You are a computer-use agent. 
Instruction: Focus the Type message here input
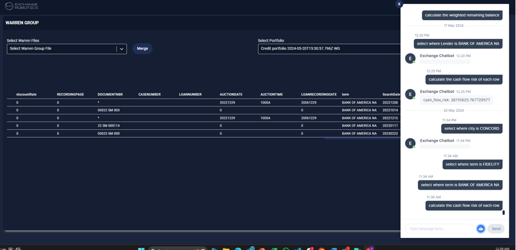(x=439, y=229)
